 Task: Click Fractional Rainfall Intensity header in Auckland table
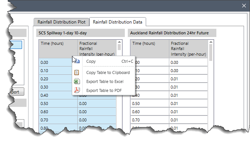click(x=188, y=49)
